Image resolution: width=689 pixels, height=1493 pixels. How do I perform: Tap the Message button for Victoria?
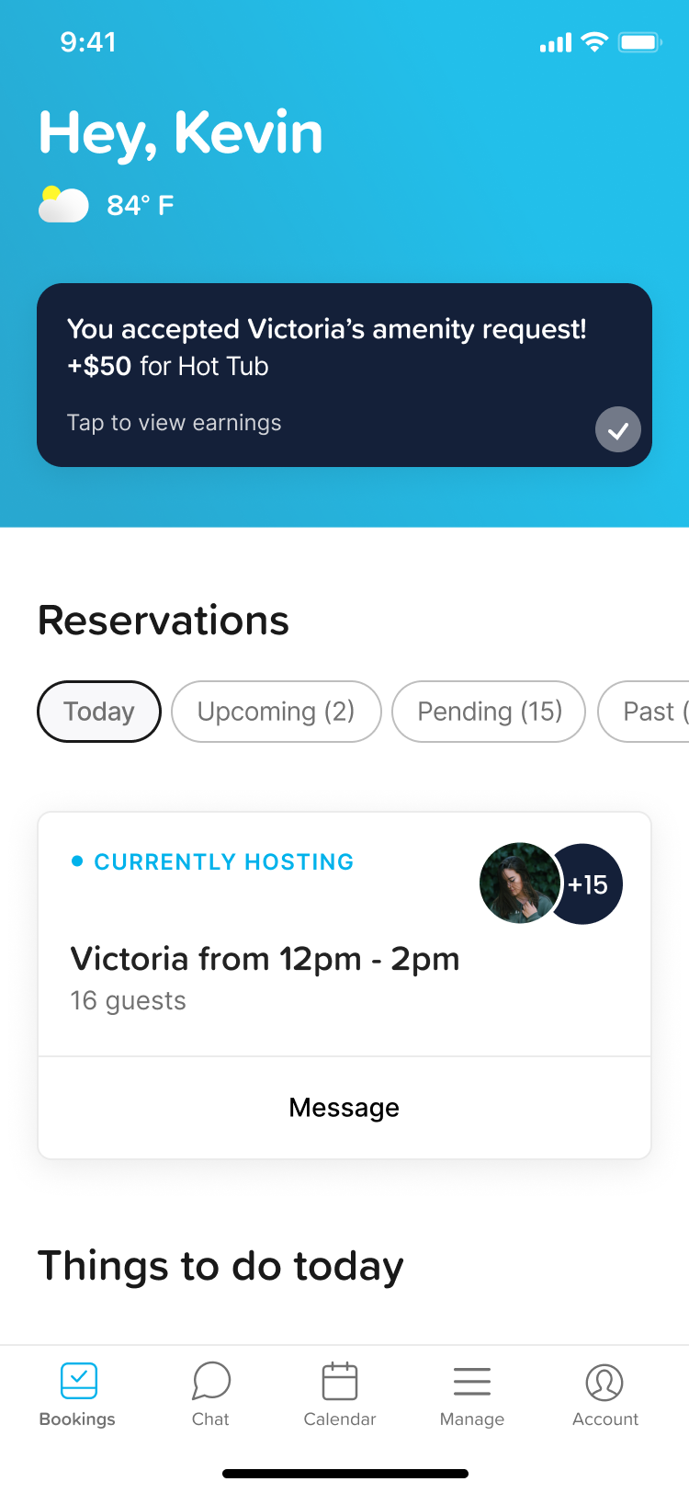[344, 1108]
